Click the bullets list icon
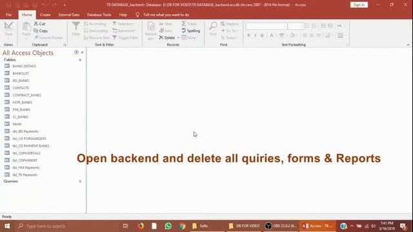The width and height of the screenshot is (413, 232). (307, 26)
